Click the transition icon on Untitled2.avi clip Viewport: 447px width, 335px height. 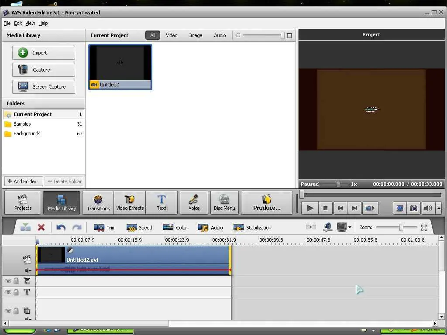click(x=70, y=250)
